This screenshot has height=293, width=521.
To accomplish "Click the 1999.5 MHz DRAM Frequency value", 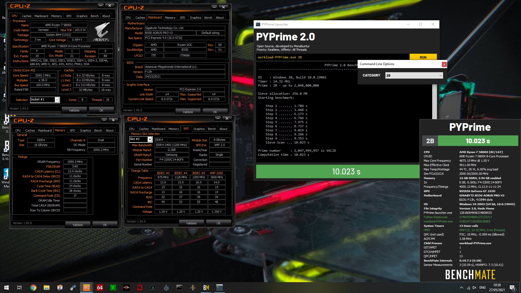I will pos(75,162).
